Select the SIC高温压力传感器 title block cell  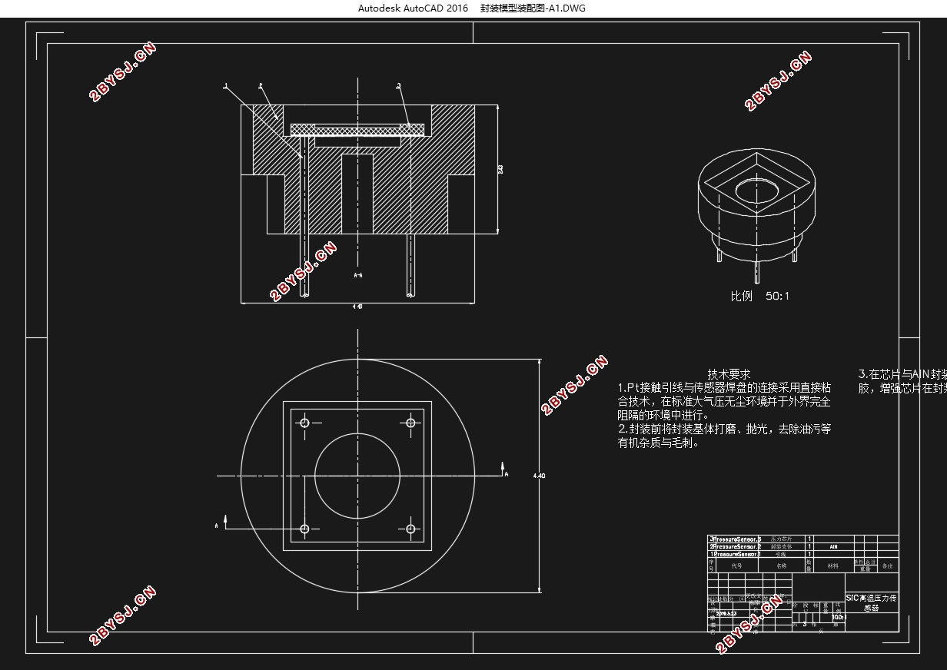coord(871,602)
